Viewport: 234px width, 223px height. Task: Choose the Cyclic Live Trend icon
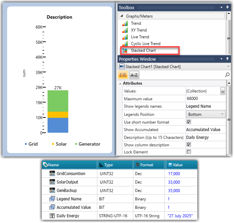point(125,44)
